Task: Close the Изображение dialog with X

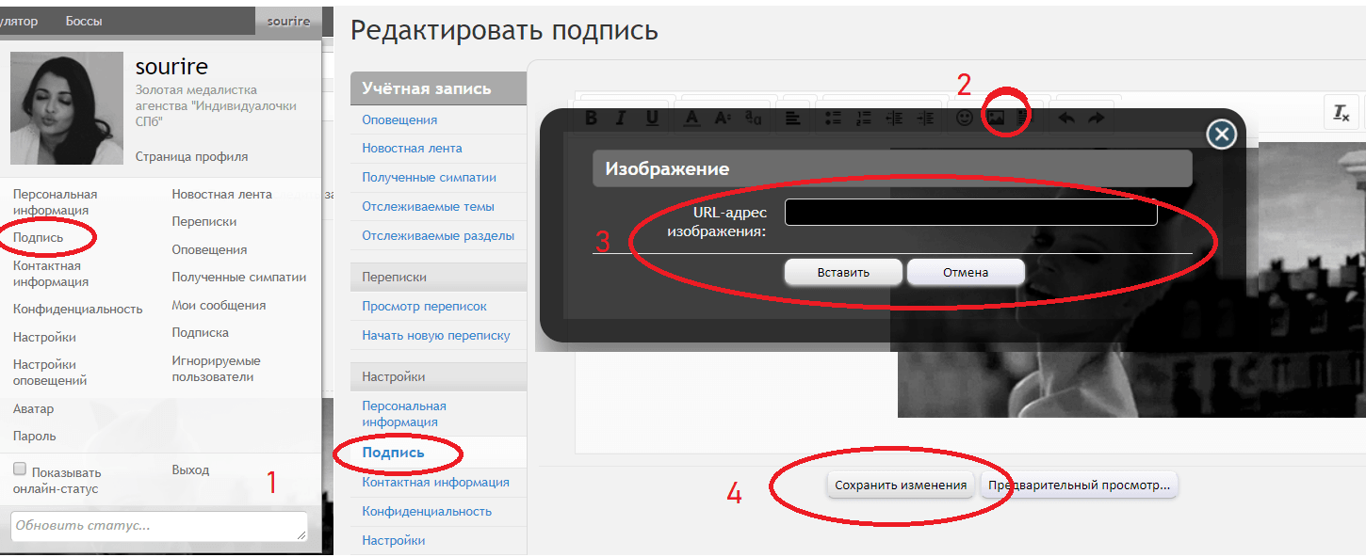Action: click(x=1221, y=135)
